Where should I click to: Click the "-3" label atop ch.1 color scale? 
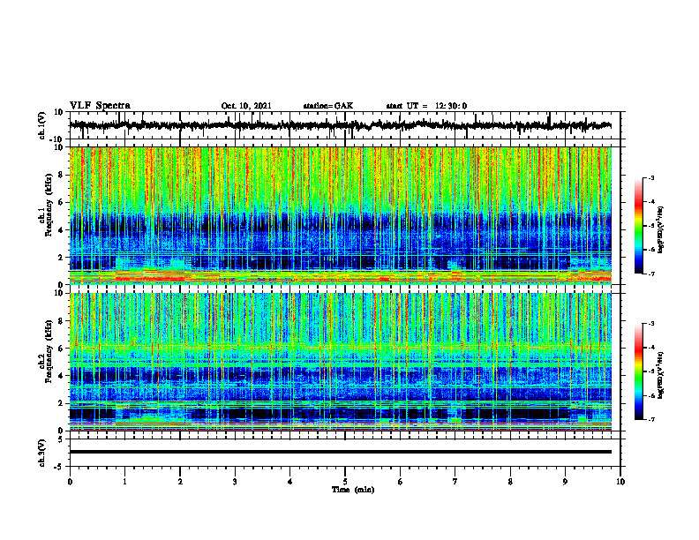(x=650, y=177)
